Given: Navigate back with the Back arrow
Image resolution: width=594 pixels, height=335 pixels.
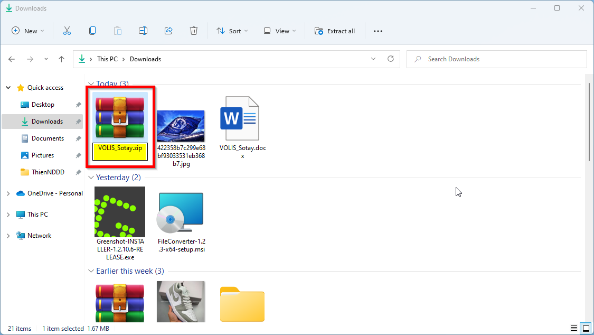Looking at the screenshot, I should [12, 59].
